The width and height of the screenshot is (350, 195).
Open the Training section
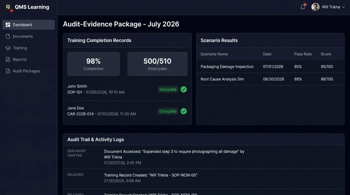(29, 48)
